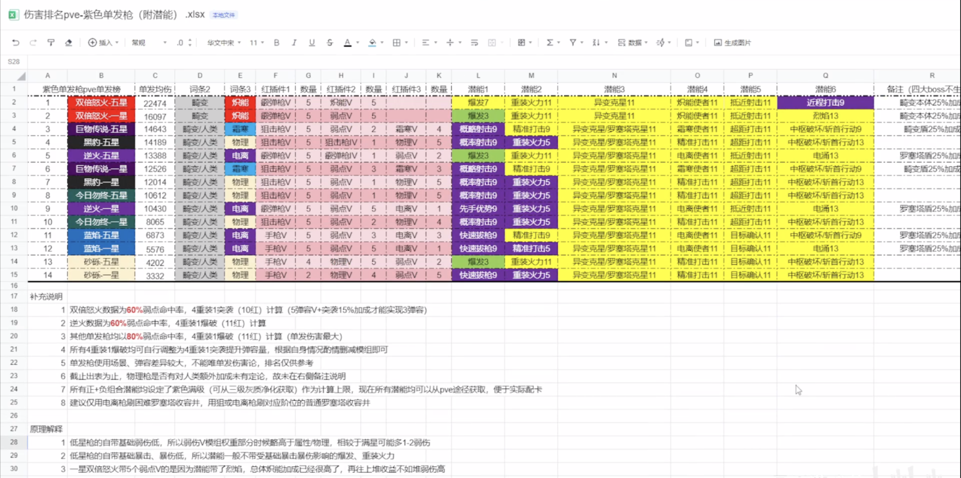
Task: Click the undo arrow icon
Action: point(15,43)
